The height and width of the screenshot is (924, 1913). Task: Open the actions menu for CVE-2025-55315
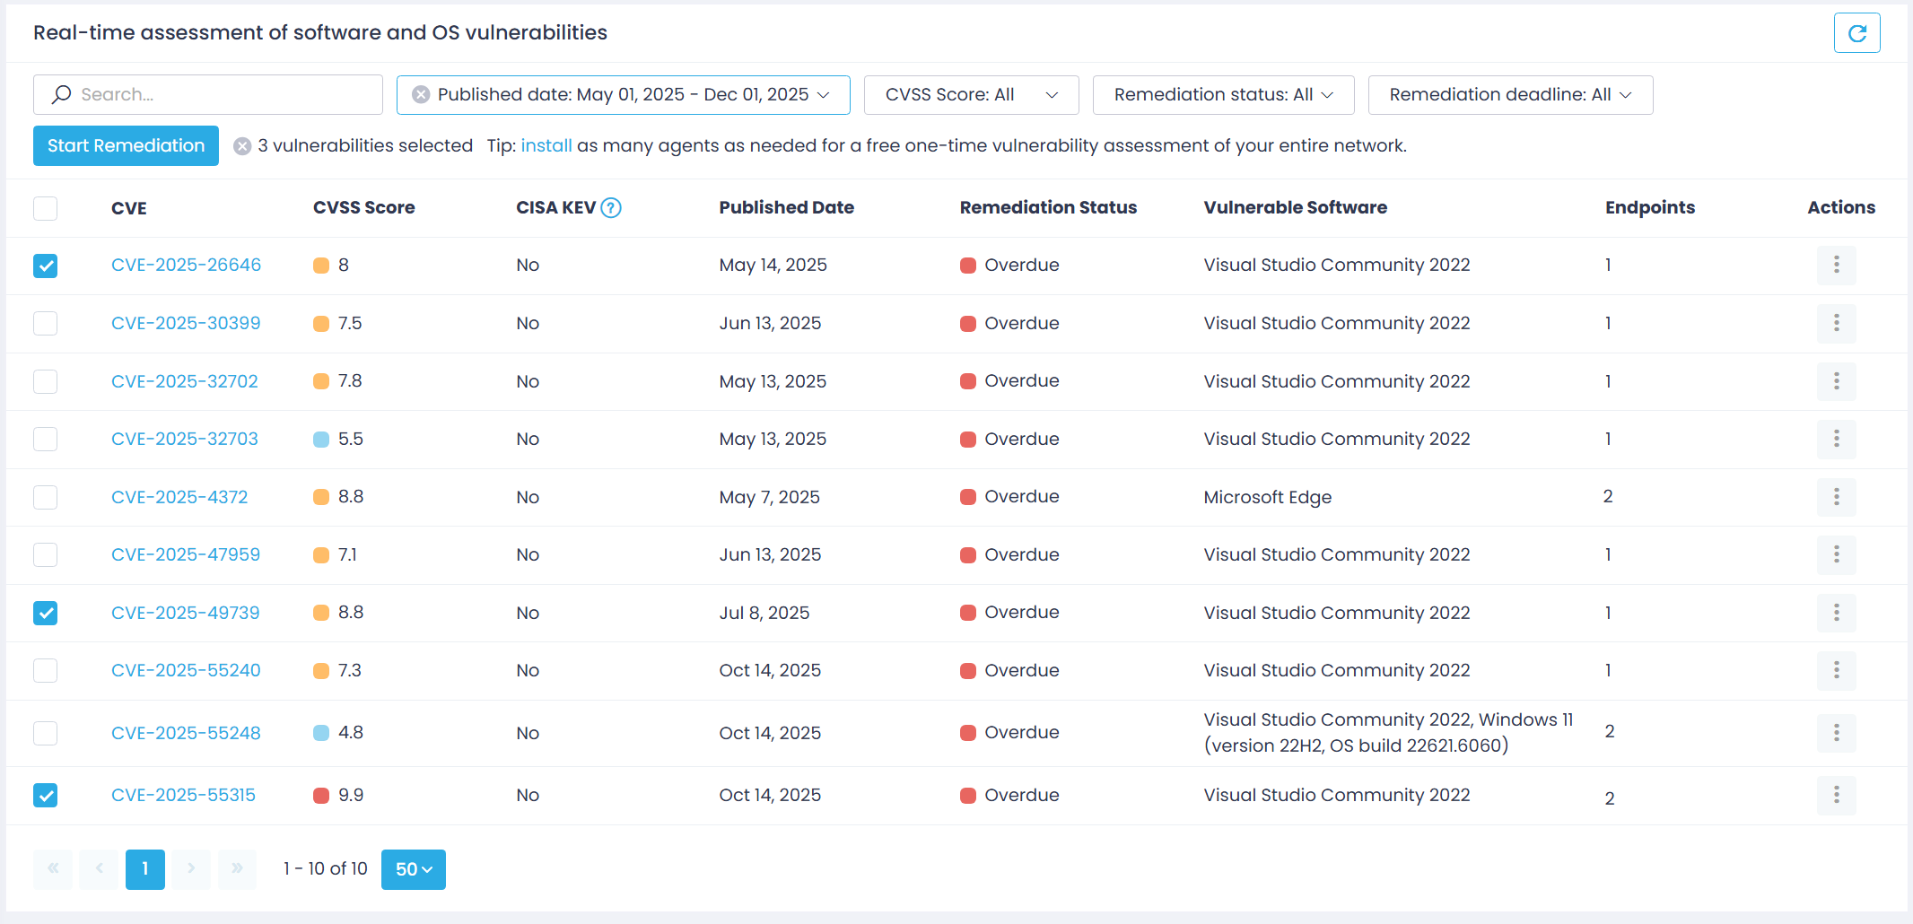1837,796
